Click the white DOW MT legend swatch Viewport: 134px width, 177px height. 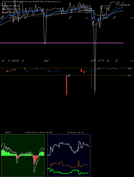click(x=3, y=9)
